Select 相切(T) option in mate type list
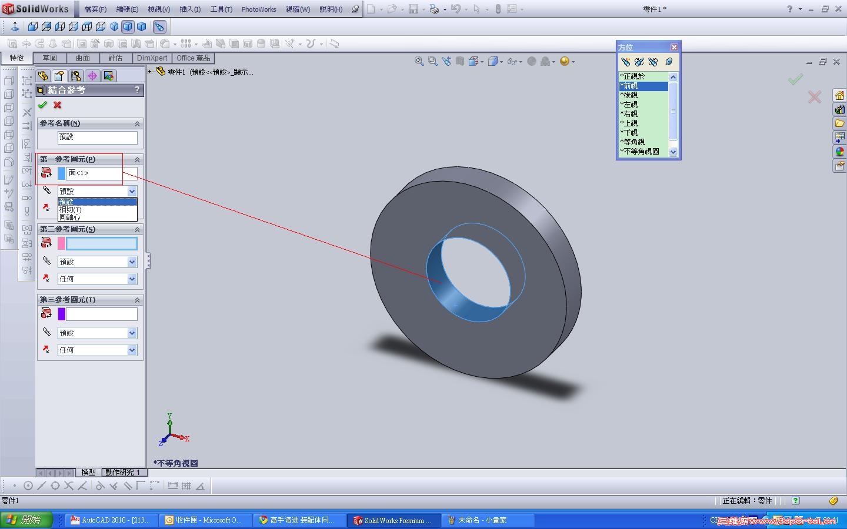The image size is (847, 529). coord(98,210)
